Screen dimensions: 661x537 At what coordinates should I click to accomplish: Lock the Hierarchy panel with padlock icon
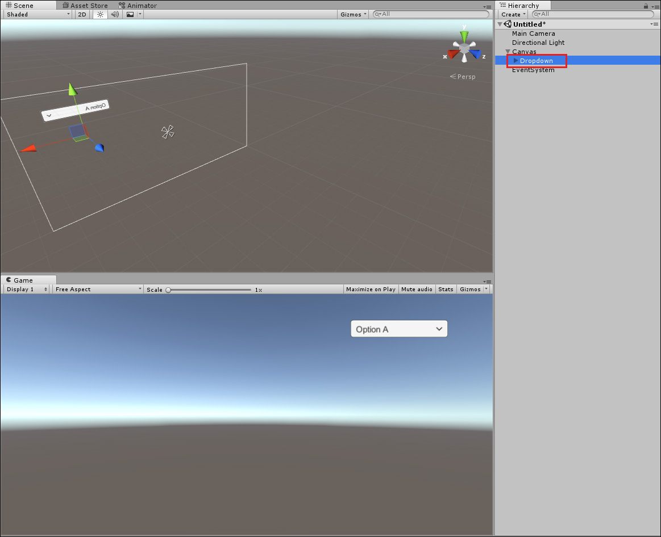click(646, 6)
